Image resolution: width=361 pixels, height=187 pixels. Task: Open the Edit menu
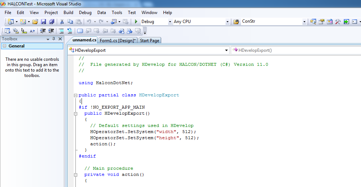pos(20,13)
